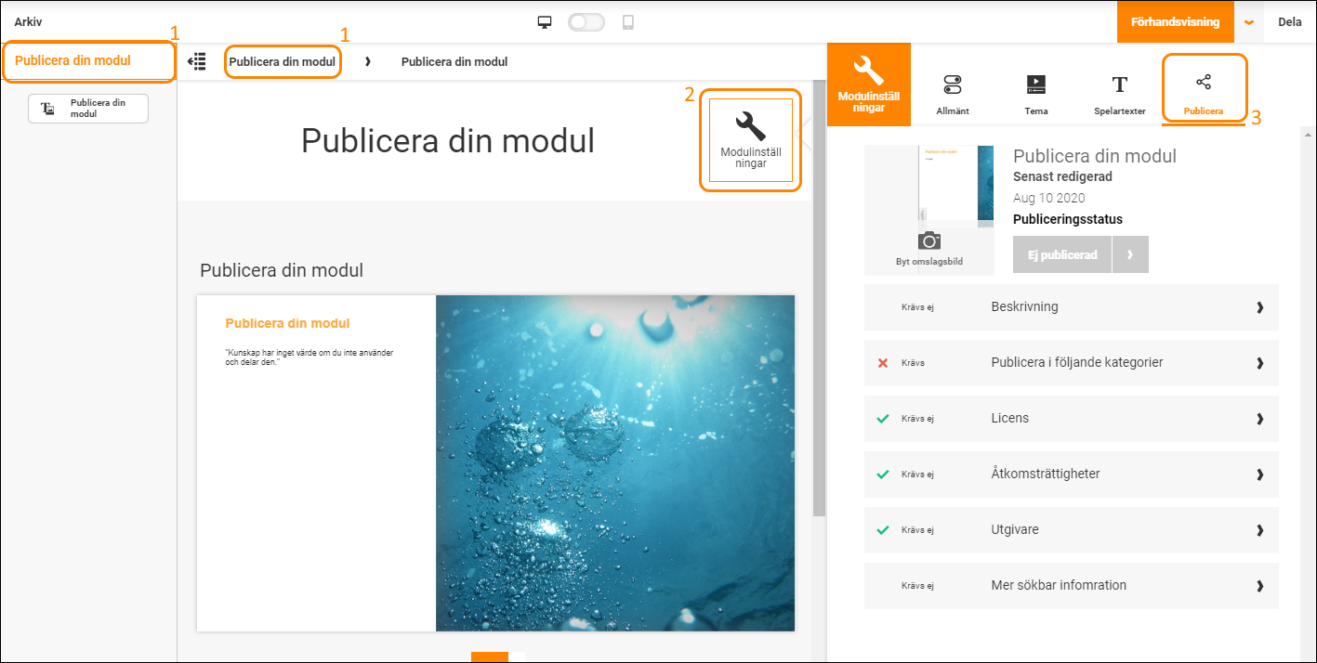Screen dimensions: 1317x663
Task: Click Byt omslagsbild camera icon
Action: tap(929, 241)
